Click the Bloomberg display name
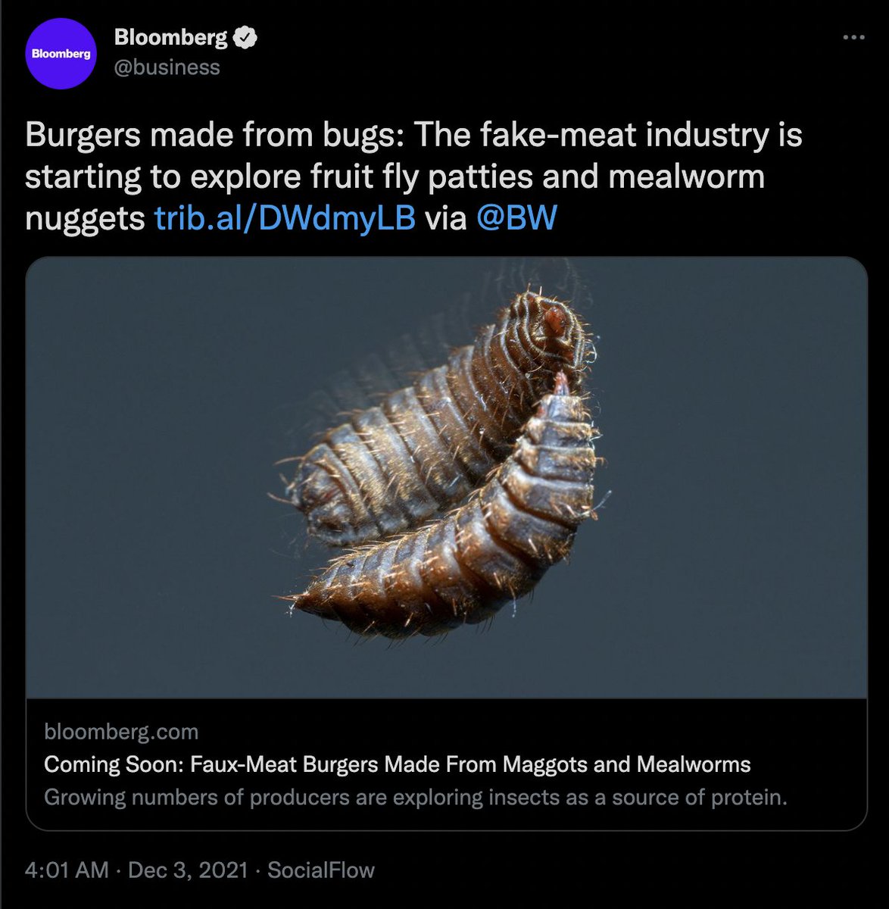Screen dimensions: 889x909 click(x=170, y=37)
